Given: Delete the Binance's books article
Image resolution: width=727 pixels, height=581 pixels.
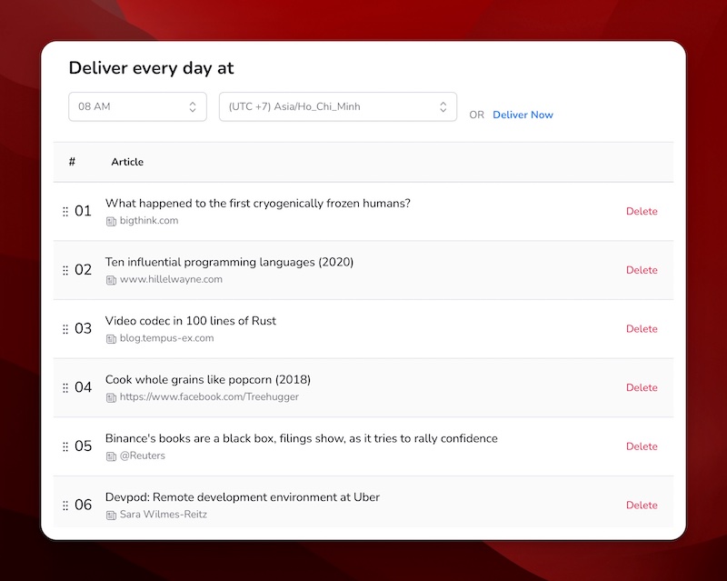Looking at the screenshot, I should (641, 446).
